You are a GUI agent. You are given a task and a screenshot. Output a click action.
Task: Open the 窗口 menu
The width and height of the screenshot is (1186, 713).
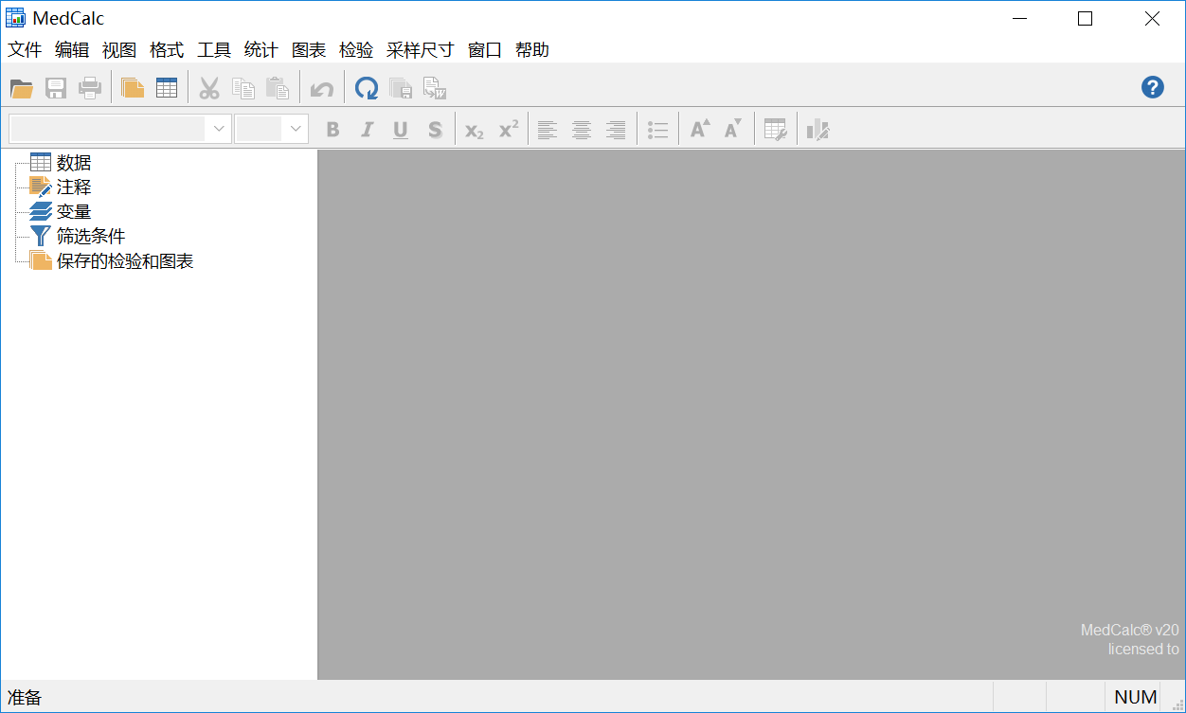485,50
